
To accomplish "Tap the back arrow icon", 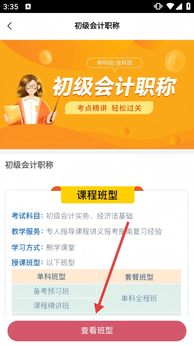I will tap(9, 26).
